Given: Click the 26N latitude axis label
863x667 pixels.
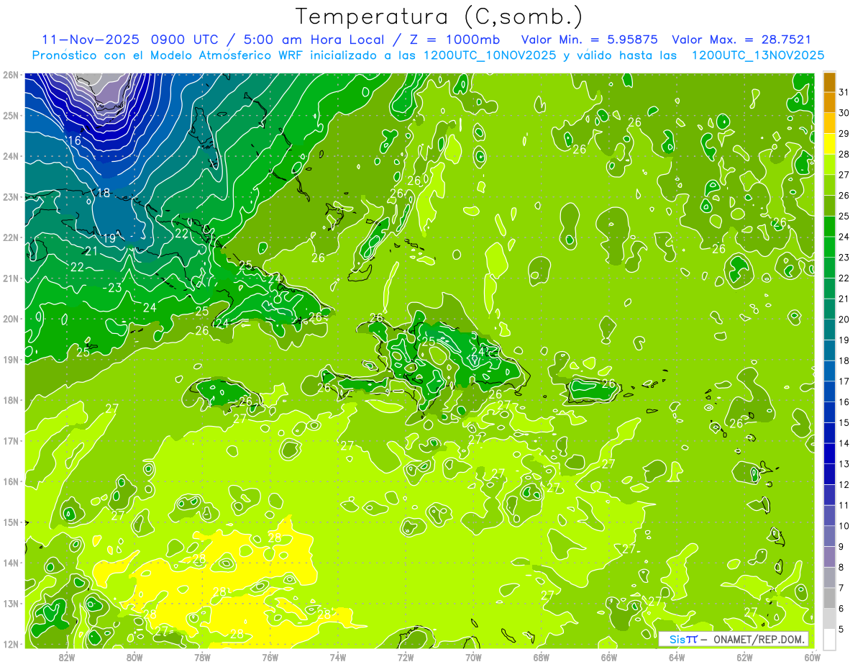Looking at the screenshot, I should pos(10,74).
